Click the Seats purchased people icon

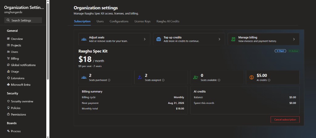click(x=84, y=77)
